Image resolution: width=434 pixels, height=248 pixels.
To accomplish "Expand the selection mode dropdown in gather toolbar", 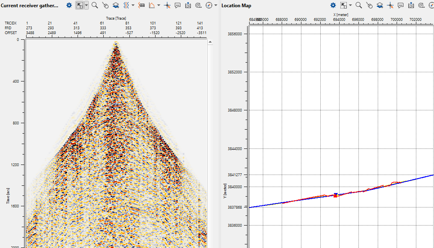I will 86,5.
